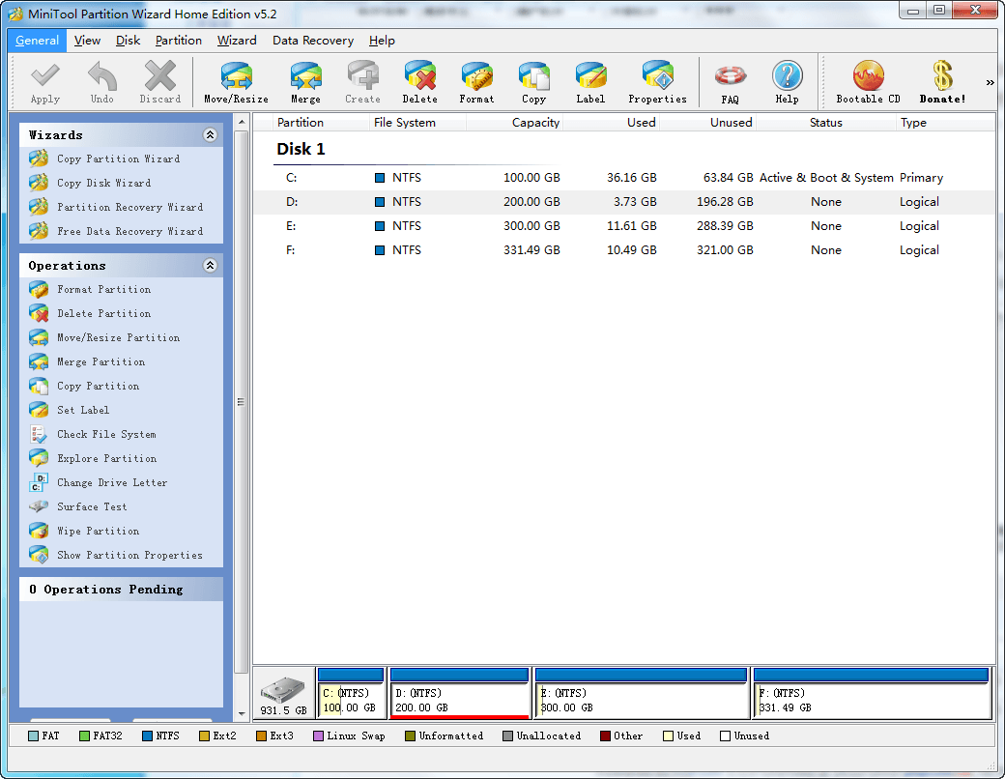Select the Move/Resize toolbar tool
1005x779 pixels.
(x=237, y=82)
